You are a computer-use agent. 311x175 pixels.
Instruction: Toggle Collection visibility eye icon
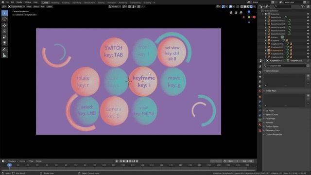pyautogui.click(x=308, y=14)
